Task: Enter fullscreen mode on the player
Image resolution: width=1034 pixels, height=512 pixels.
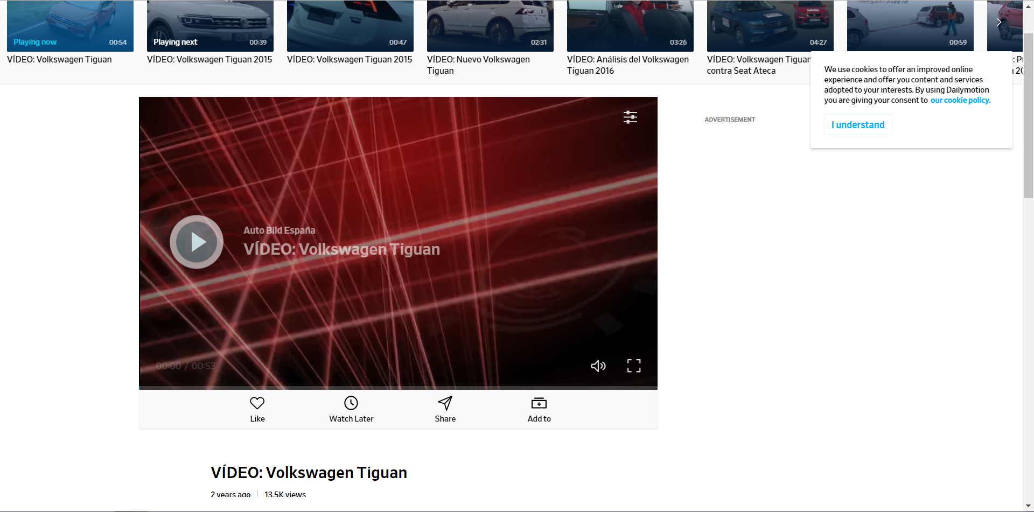Action: pyautogui.click(x=634, y=366)
